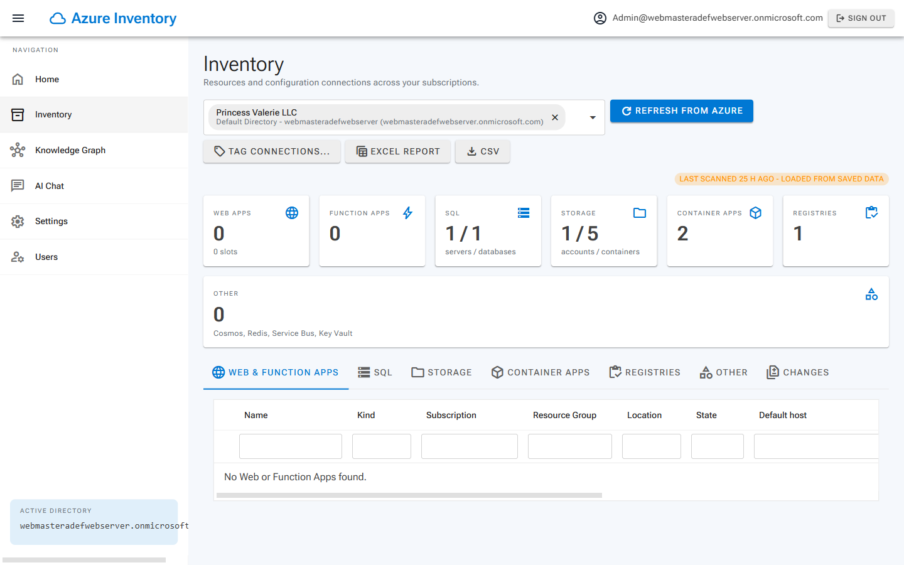Click the Container Apps cube icon
Image resolution: width=904 pixels, height=565 pixels.
756,213
